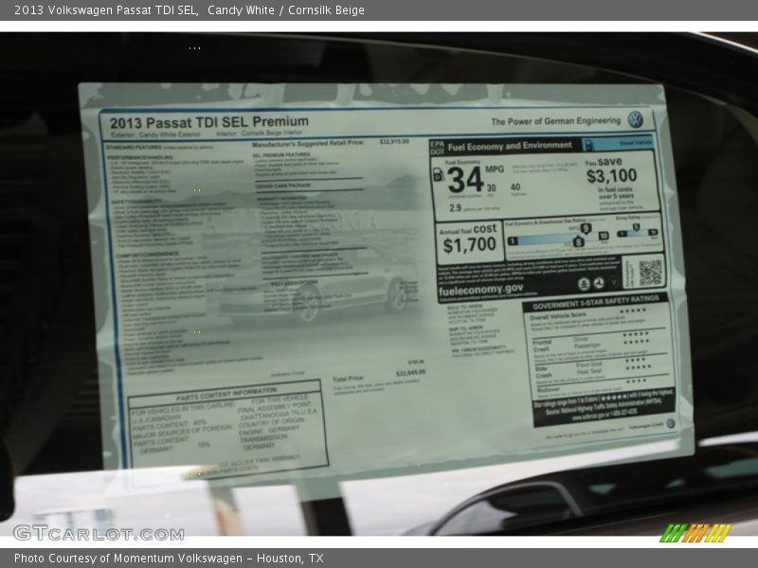Click the Parts Content Information box
758x568 pixels.
coord(227,426)
